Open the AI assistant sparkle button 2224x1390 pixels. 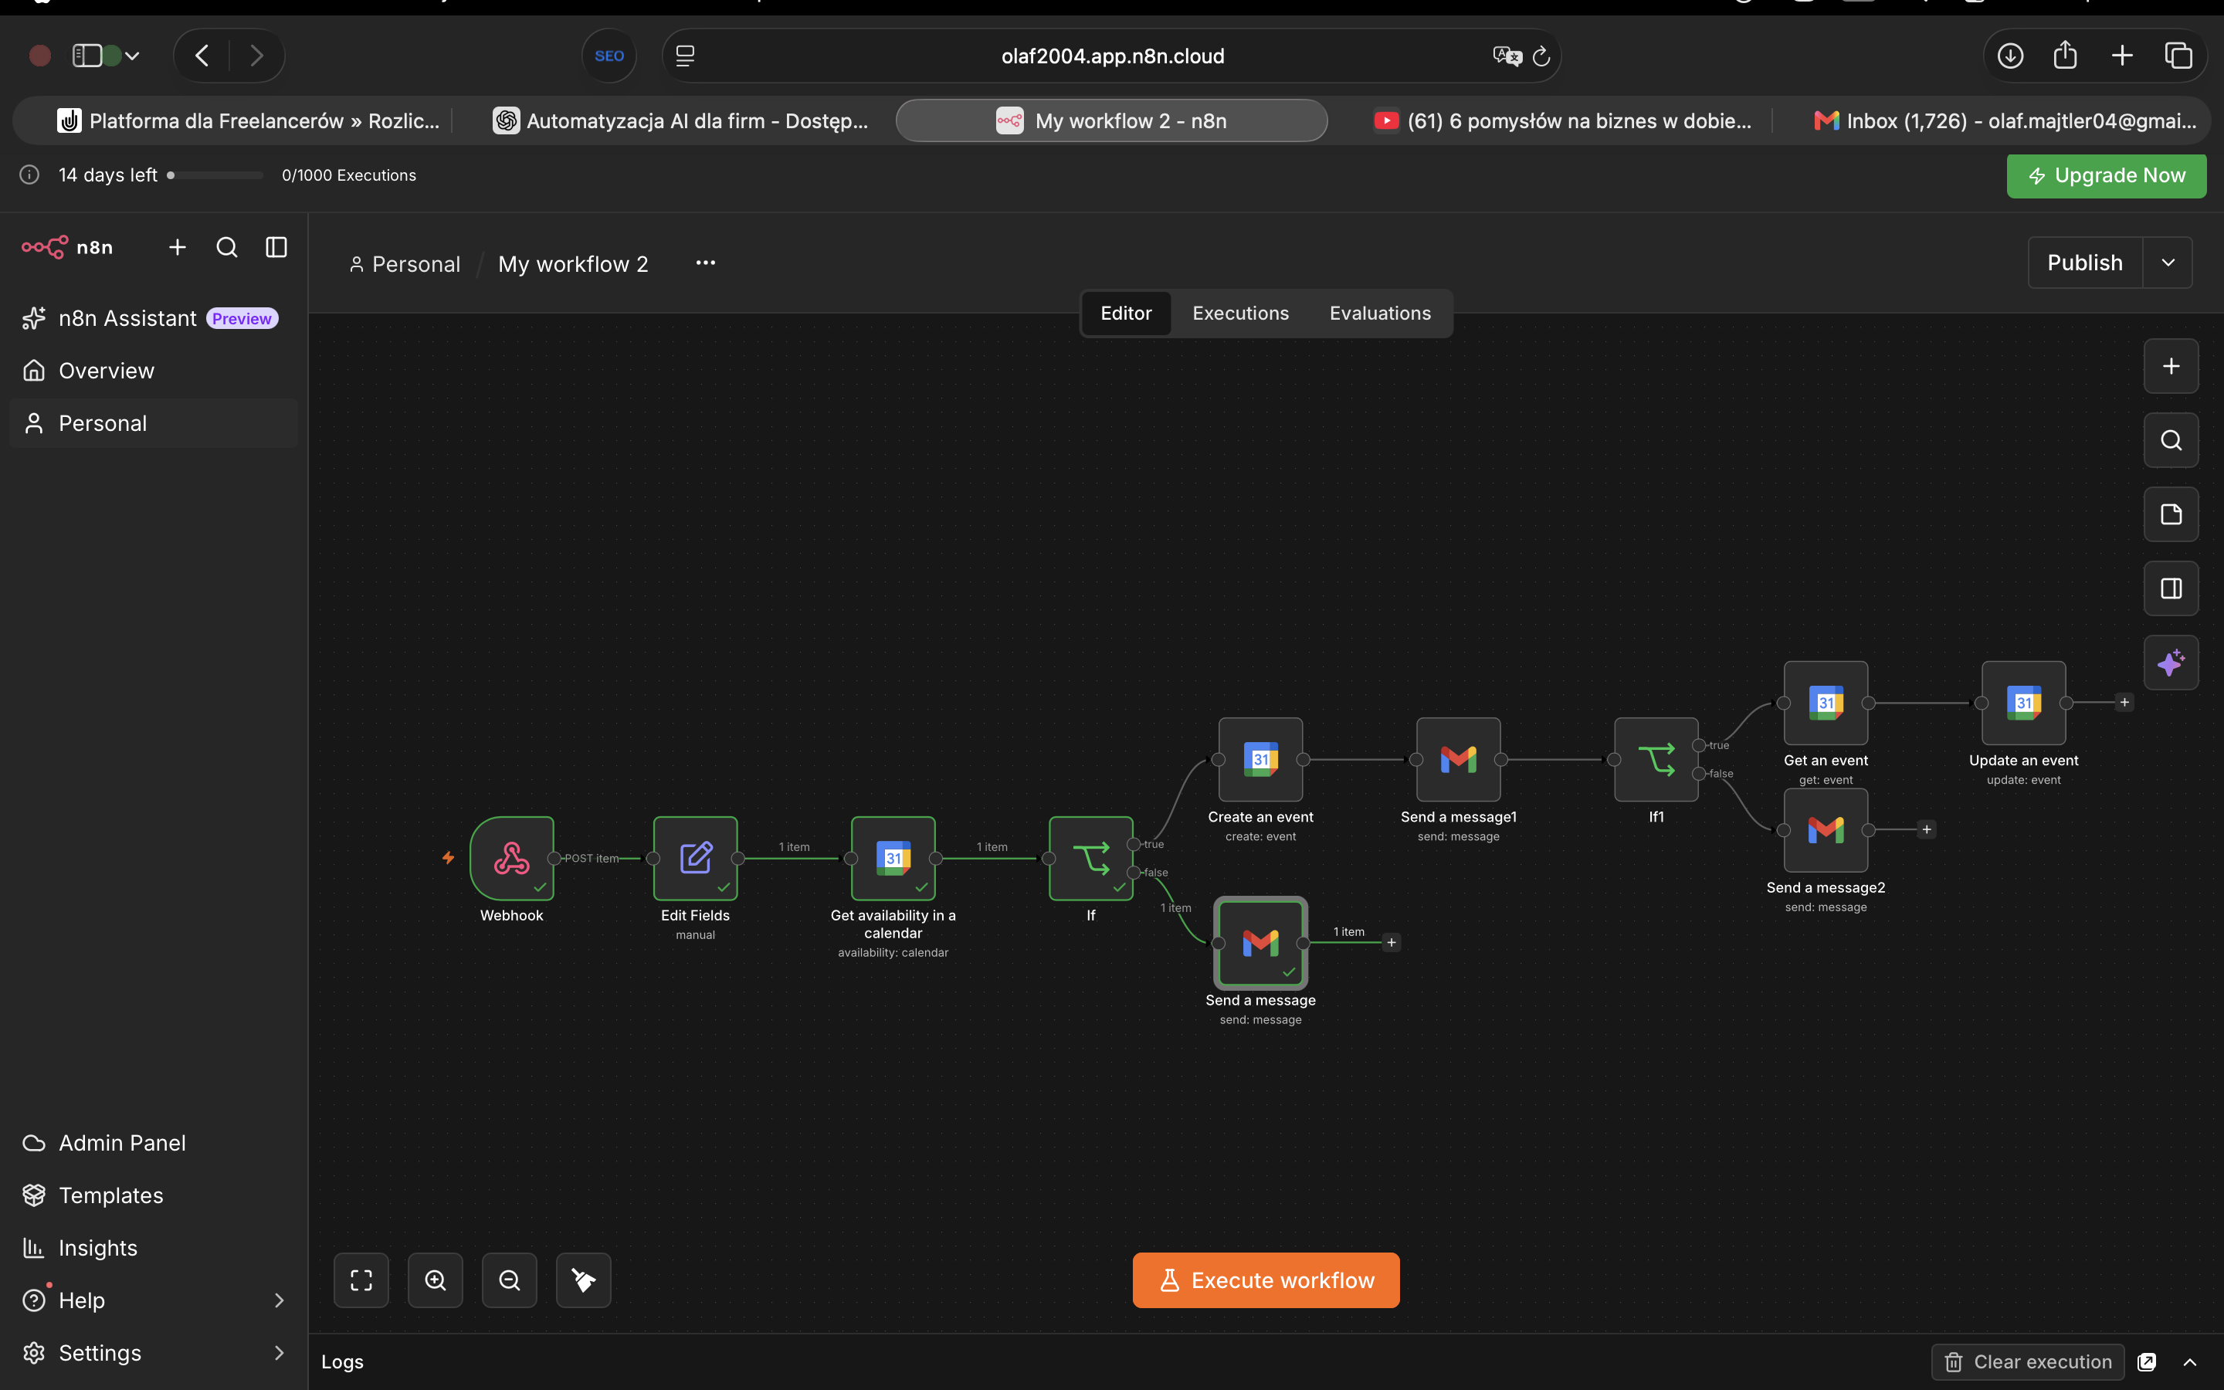(x=2171, y=662)
